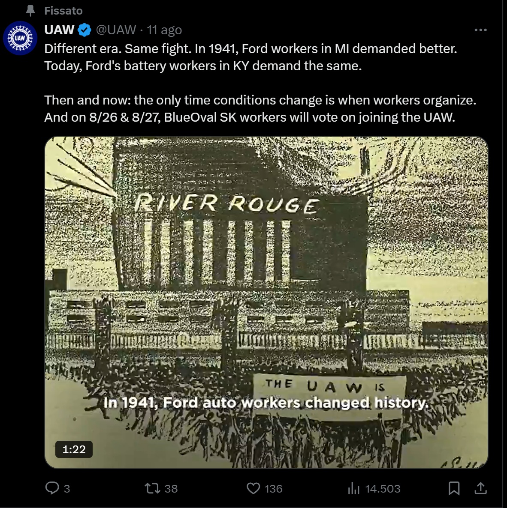
Task: Open view analytics bar chart icon
Action: (353, 488)
